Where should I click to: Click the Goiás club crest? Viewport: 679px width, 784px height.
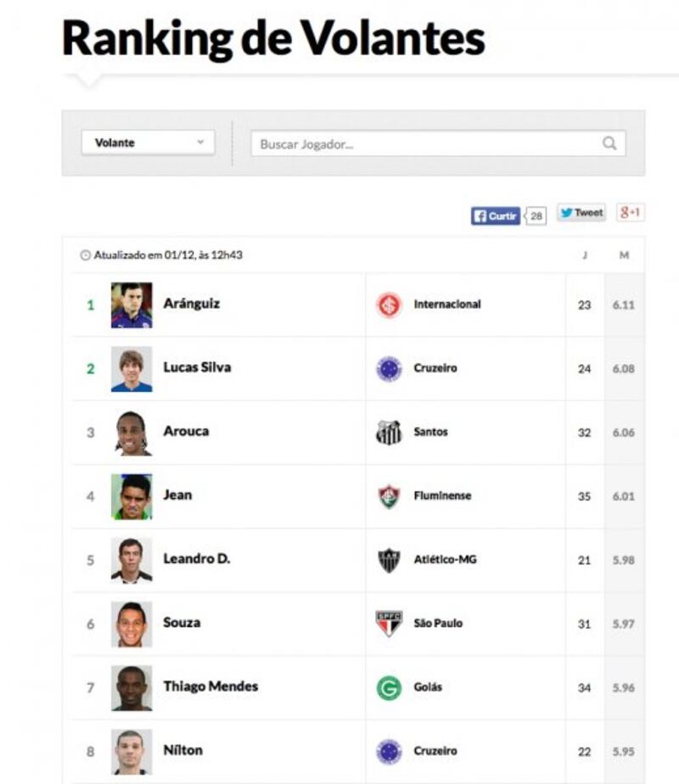(x=389, y=687)
